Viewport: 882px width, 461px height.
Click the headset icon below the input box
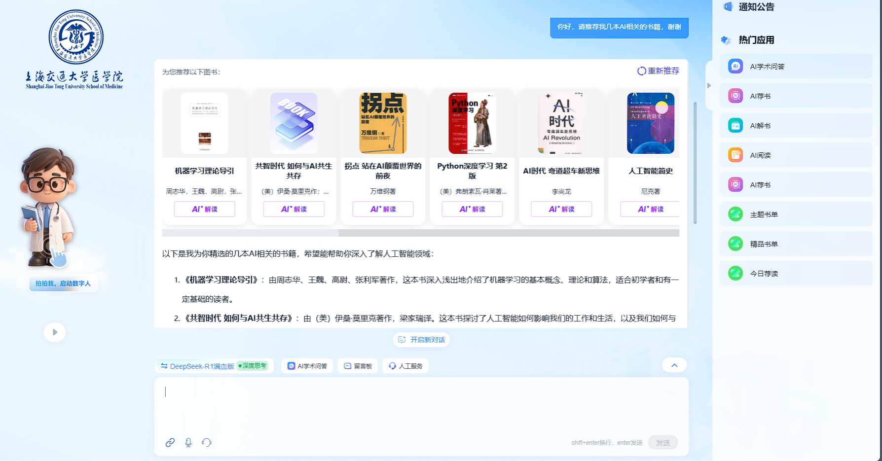click(207, 442)
